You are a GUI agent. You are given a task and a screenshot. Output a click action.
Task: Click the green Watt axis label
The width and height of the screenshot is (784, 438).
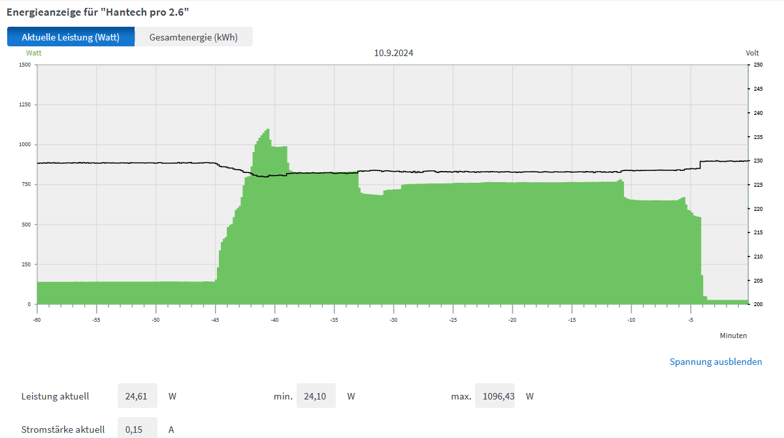pyautogui.click(x=33, y=53)
